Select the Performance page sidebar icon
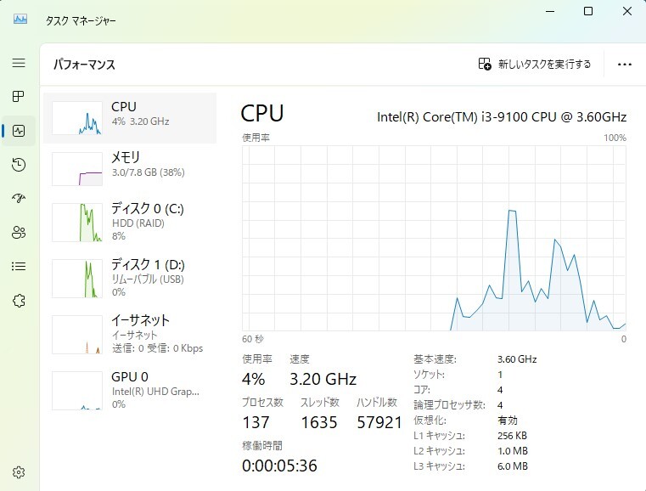This screenshot has width=646, height=491. click(x=19, y=131)
